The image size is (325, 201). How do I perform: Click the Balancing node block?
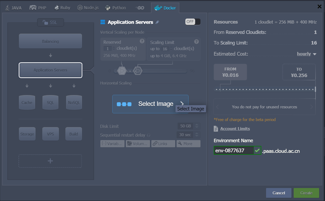pos(50,41)
